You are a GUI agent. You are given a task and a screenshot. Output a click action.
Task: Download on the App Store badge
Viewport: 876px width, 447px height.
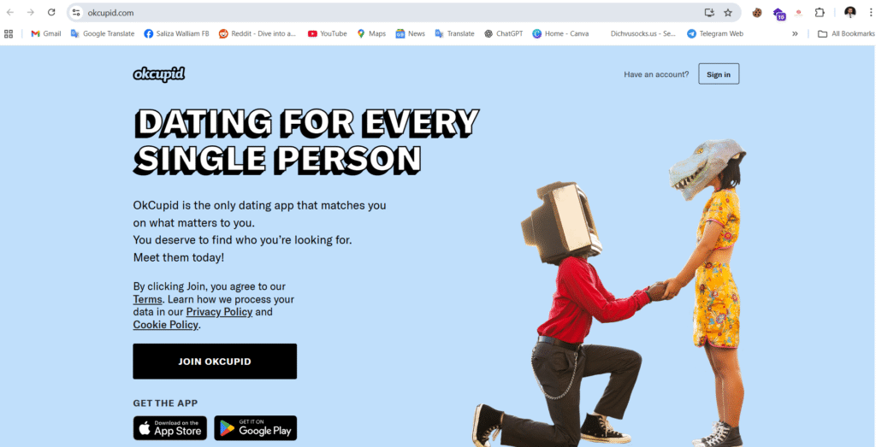coord(170,428)
